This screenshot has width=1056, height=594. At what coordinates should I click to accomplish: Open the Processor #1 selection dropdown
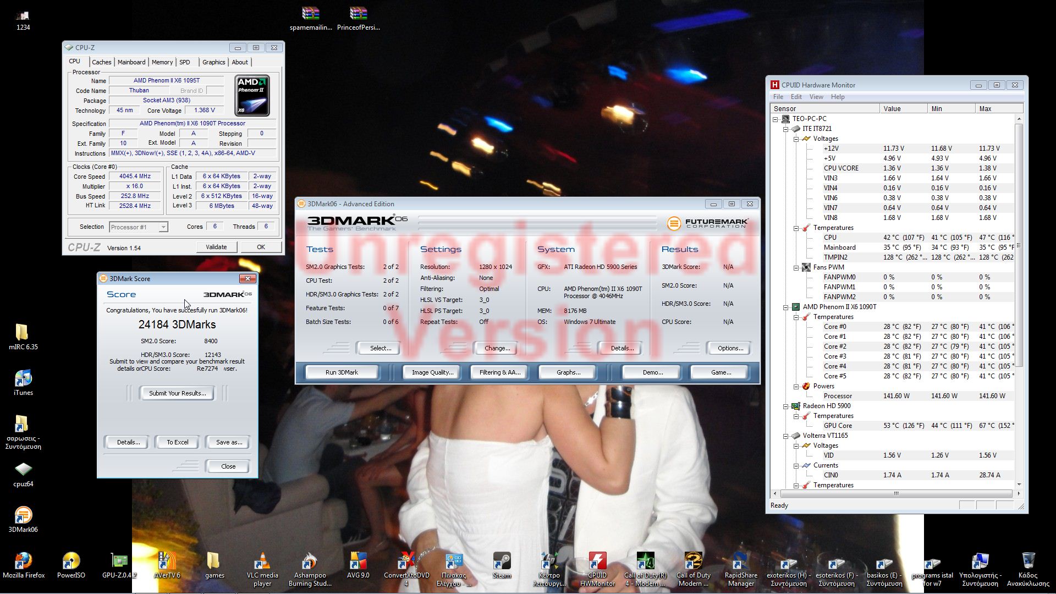(x=139, y=227)
